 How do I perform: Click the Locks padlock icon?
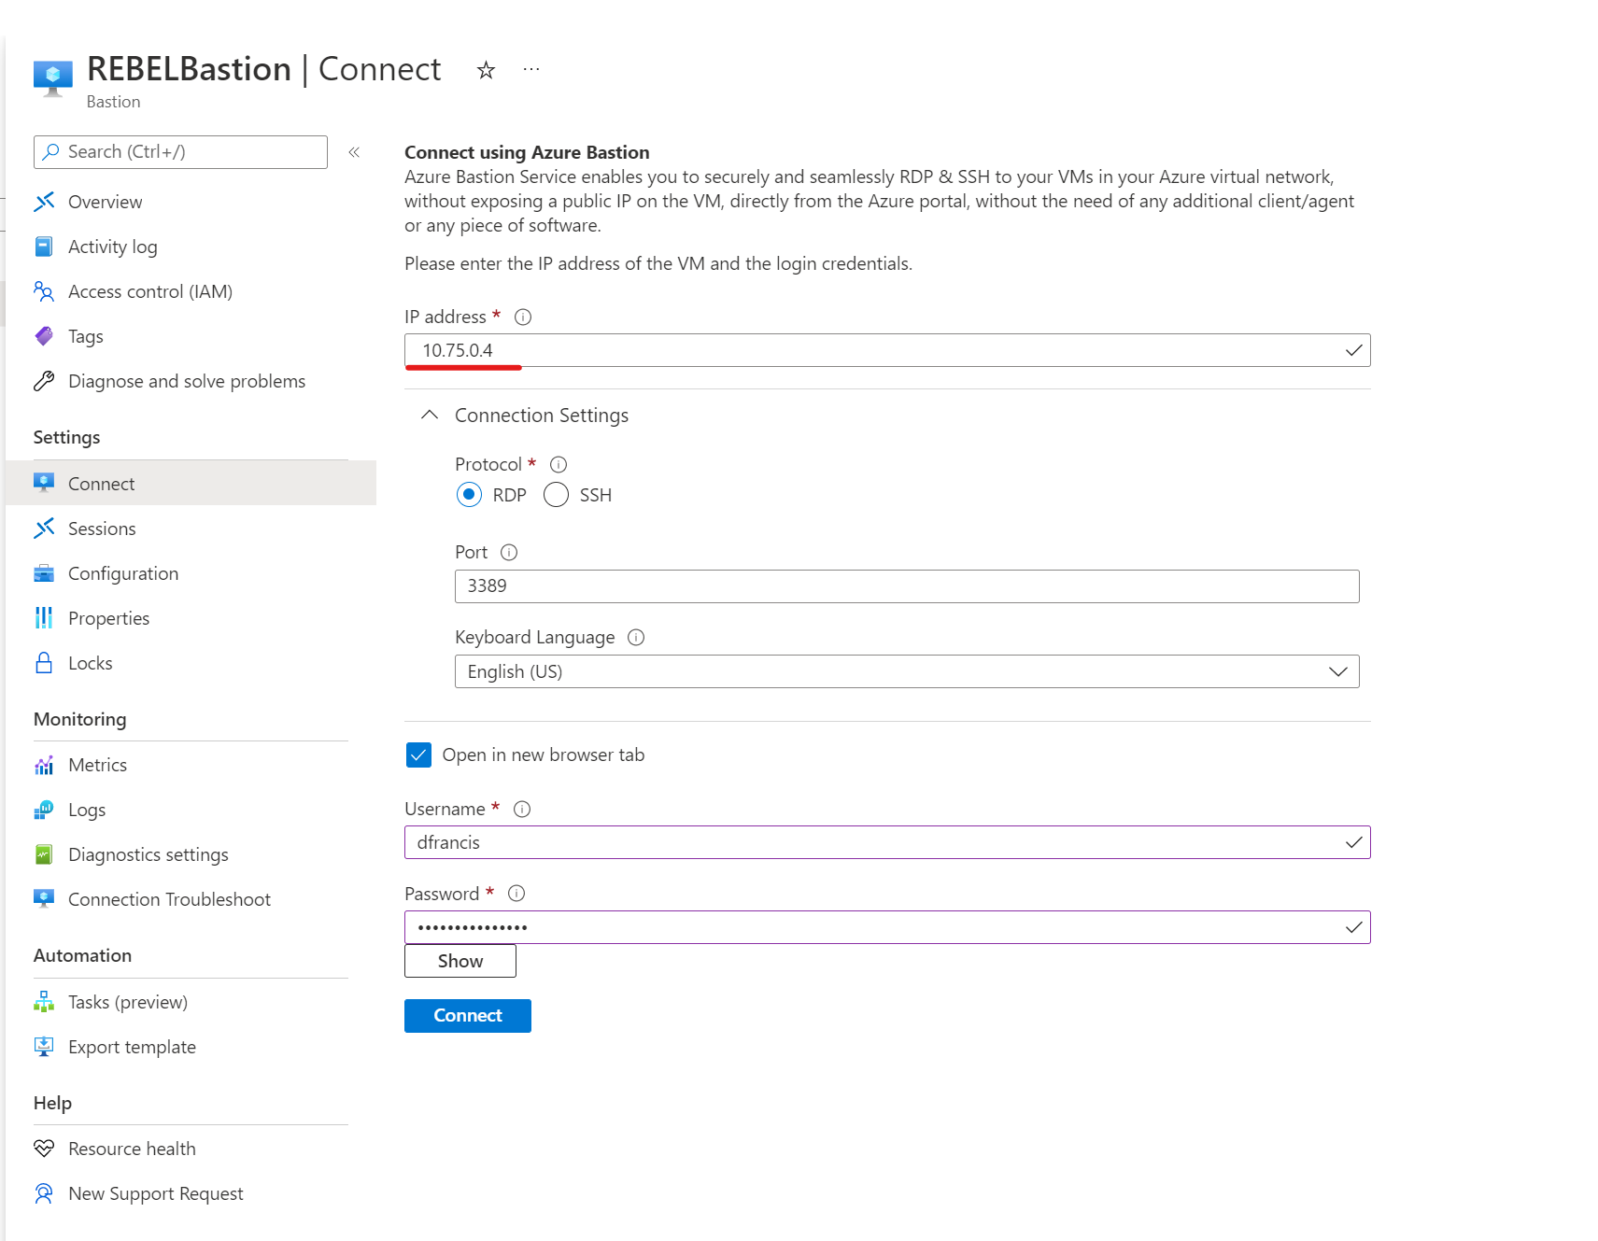pyautogui.click(x=44, y=663)
